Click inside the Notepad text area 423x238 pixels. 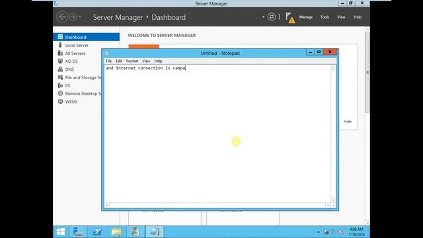pyautogui.click(x=217, y=134)
